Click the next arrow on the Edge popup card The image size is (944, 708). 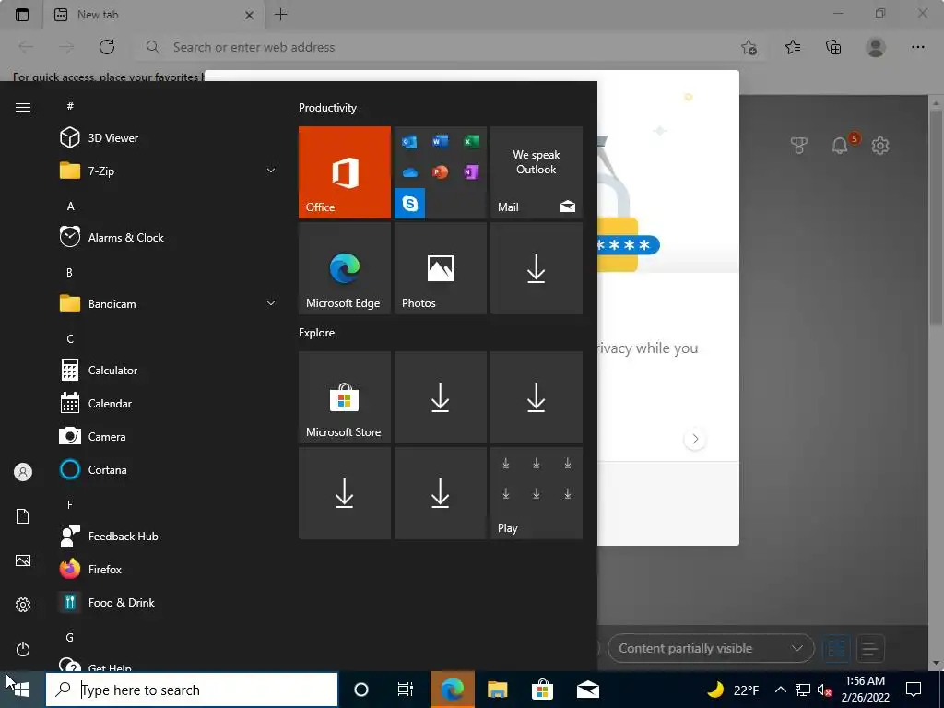pyautogui.click(x=695, y=439)
